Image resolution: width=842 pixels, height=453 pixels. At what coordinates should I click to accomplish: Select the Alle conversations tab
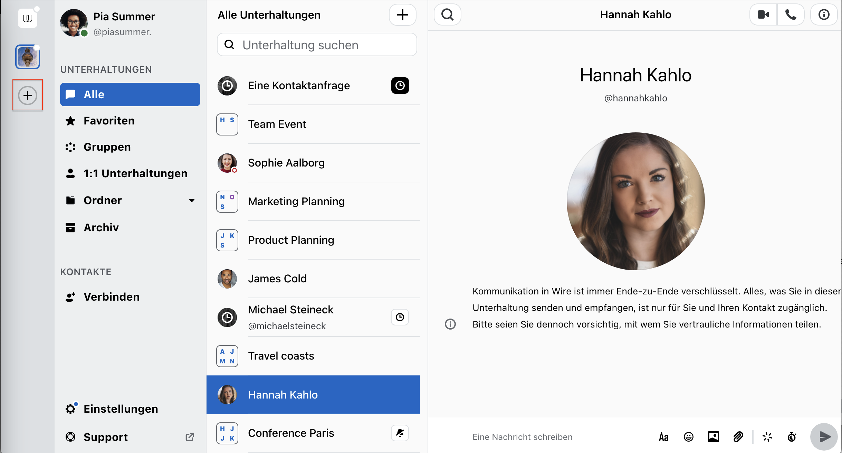pos(130,94)
